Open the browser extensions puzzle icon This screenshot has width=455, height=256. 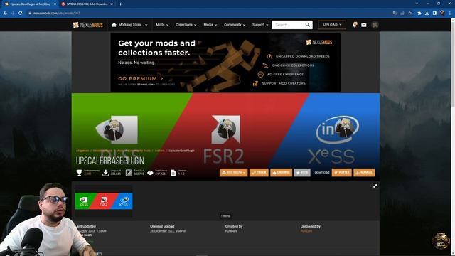419,13
